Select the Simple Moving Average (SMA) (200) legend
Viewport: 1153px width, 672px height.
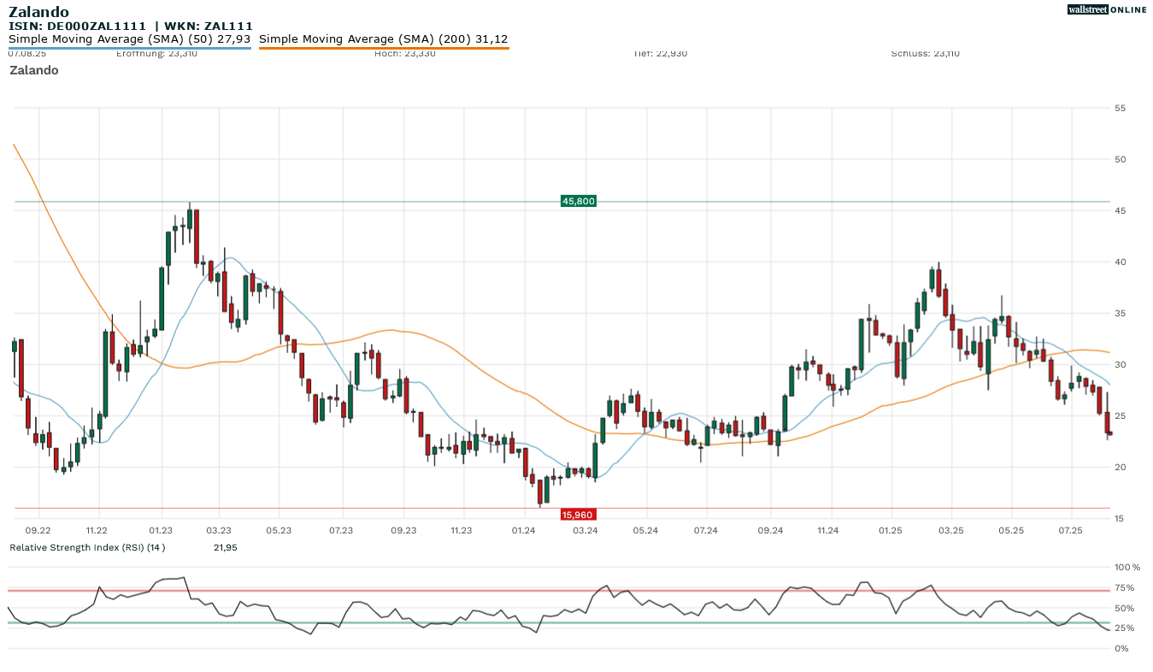[x=384, y=39]
